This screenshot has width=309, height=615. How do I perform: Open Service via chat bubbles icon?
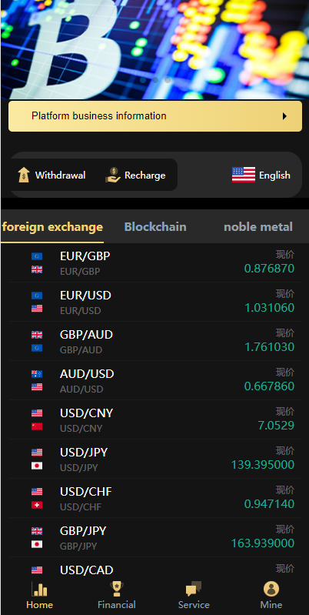[194, 589]
